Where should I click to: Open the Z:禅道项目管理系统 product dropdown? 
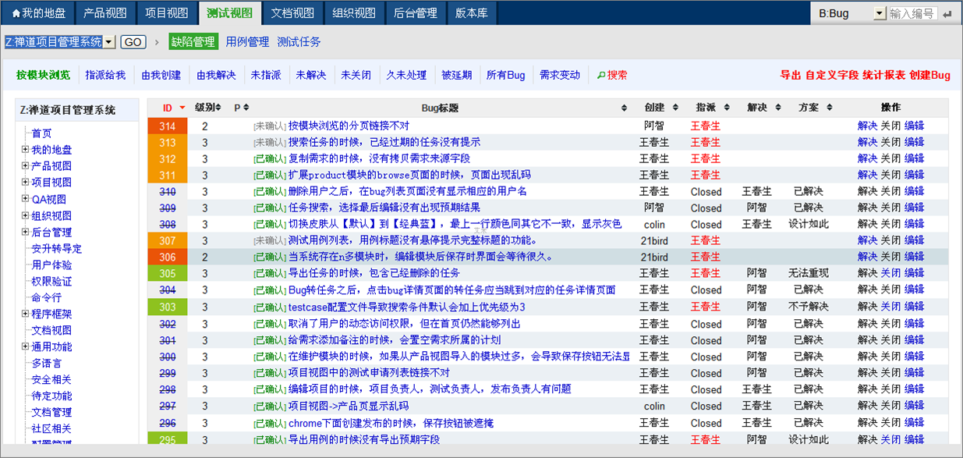pos(109,42)
